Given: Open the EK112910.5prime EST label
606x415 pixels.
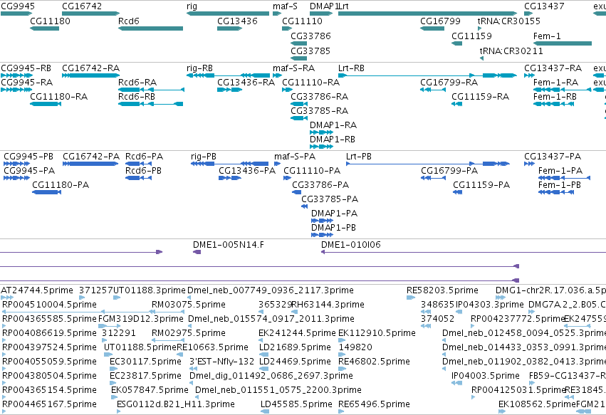Looking at the screenshot, I should (377, 333).
